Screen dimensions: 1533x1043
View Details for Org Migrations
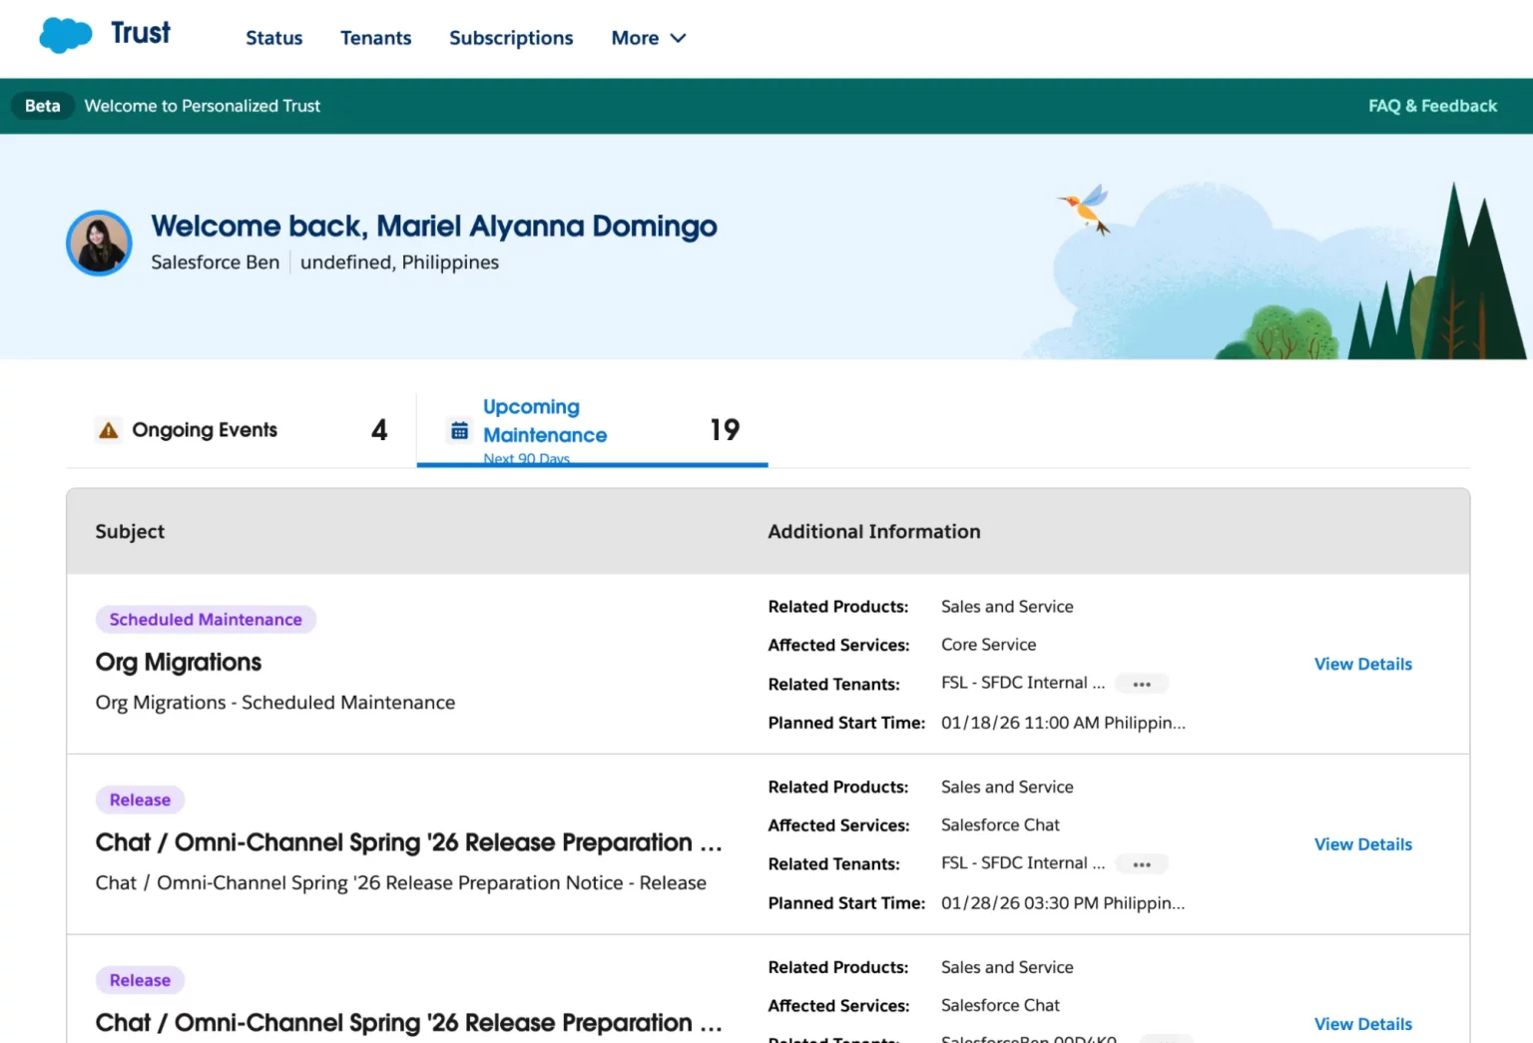coord(1362,664)
